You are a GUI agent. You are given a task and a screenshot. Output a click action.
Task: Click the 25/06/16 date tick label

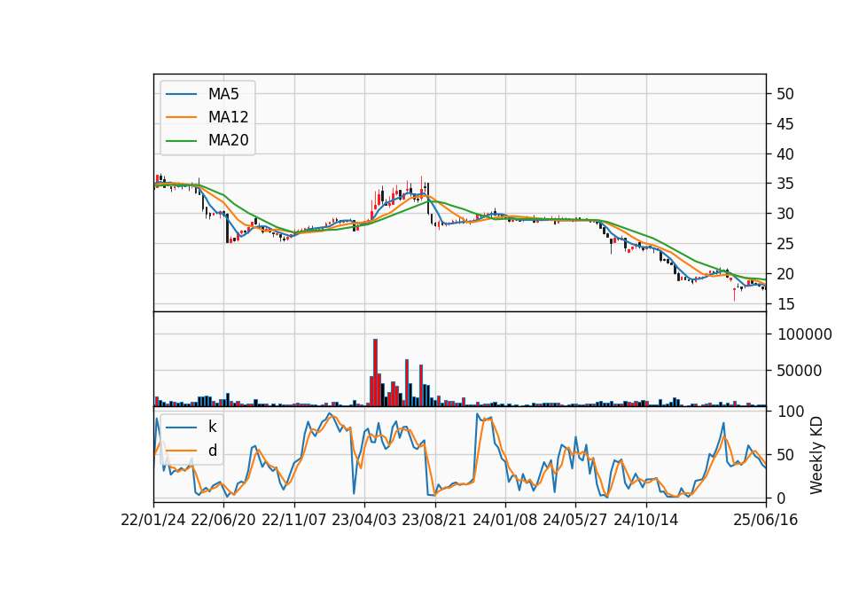click(765, 520)
